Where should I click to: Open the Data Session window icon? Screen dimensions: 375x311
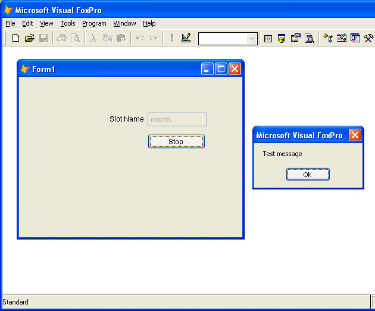[282, 38]
